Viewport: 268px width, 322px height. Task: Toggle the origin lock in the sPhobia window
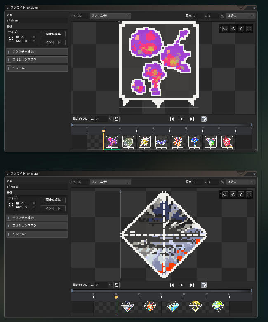222,182
